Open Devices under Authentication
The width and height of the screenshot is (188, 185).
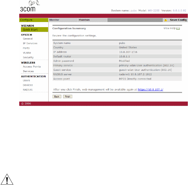(x=28, y=85)
